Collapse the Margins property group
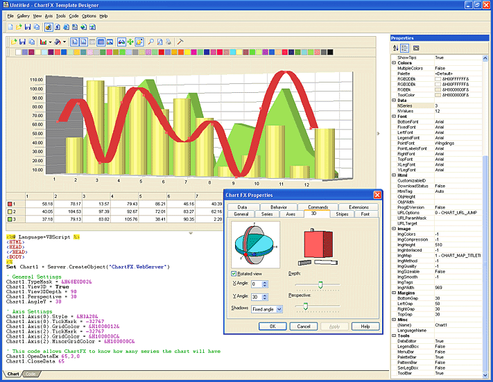Image resolution: width=493 pixels, height=382 pixels. click(394, 293)
